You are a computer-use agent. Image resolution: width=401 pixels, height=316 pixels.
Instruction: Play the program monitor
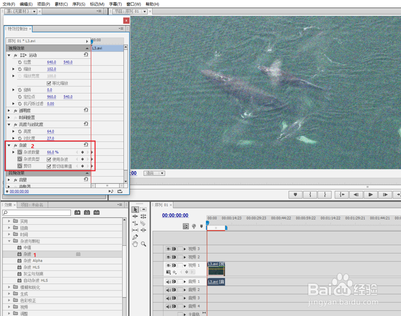[x=371, y=195]
